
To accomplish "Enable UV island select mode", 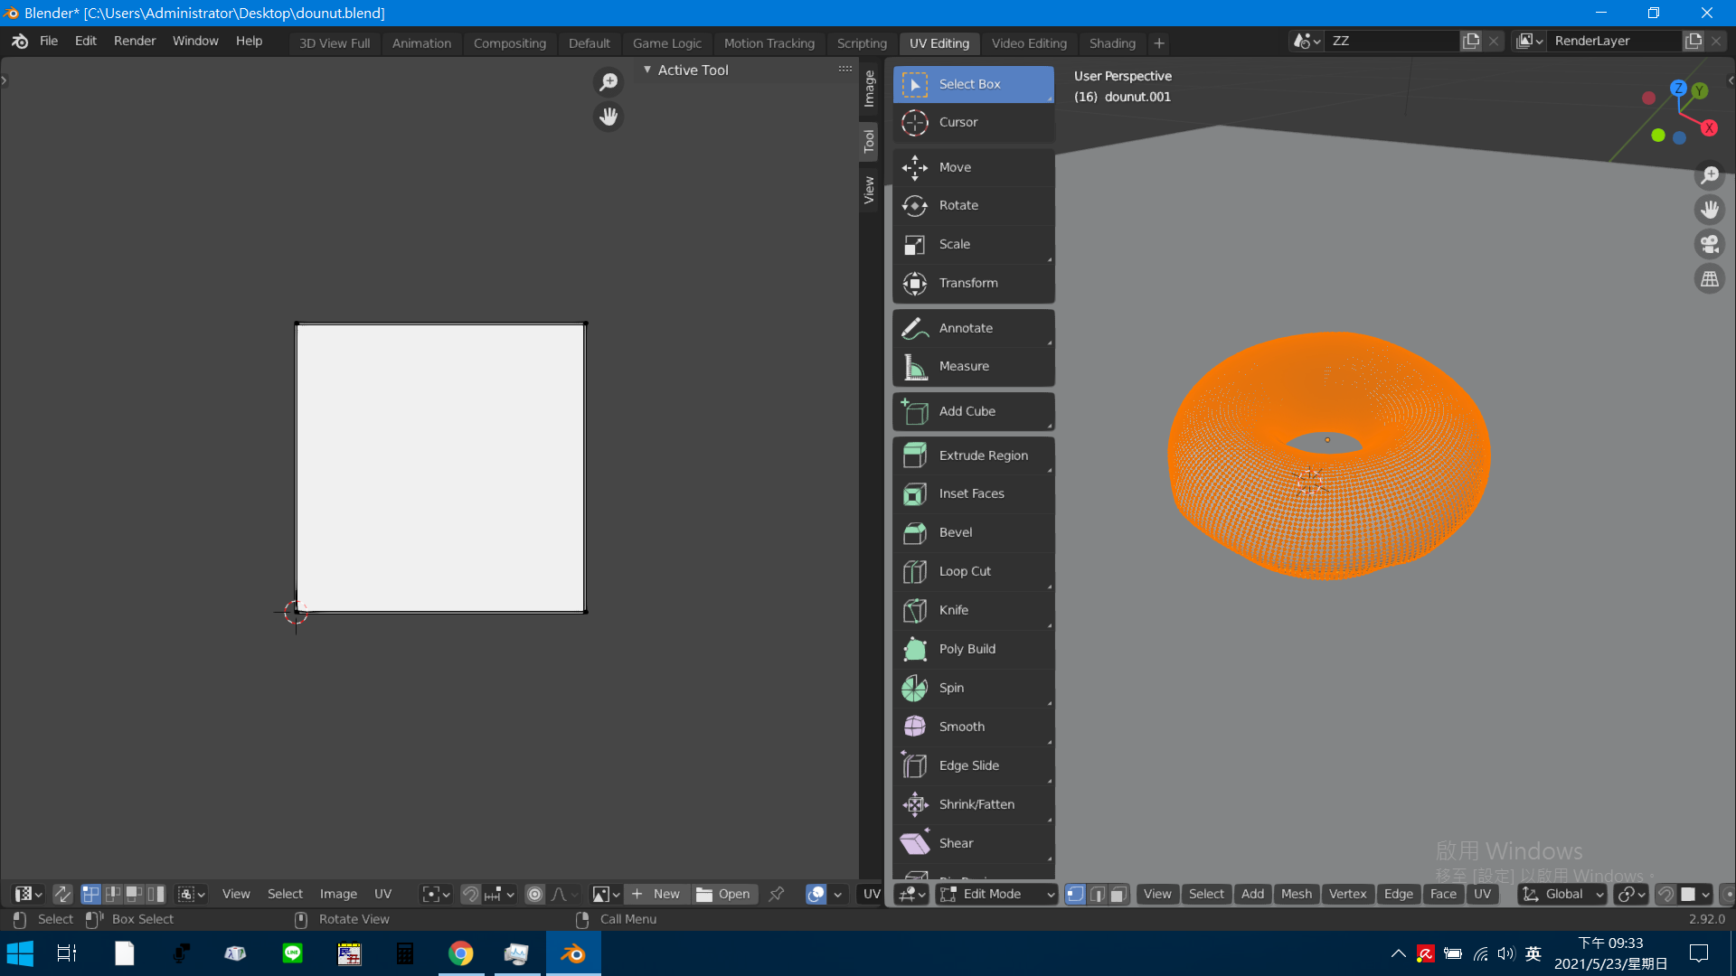I will (x=156, y=894).
